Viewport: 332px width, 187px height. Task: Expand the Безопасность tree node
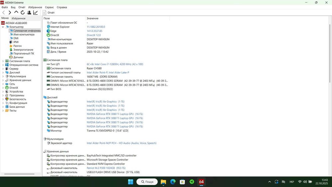(3, 99)
